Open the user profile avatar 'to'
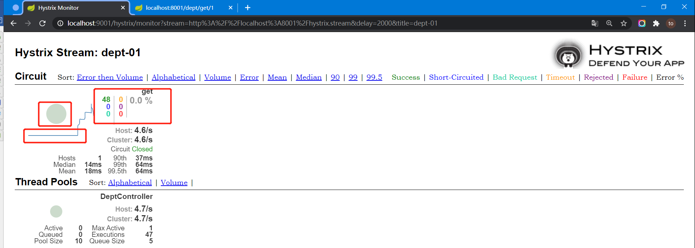This screenshot has width=695, height=248. tap(671, 23)
